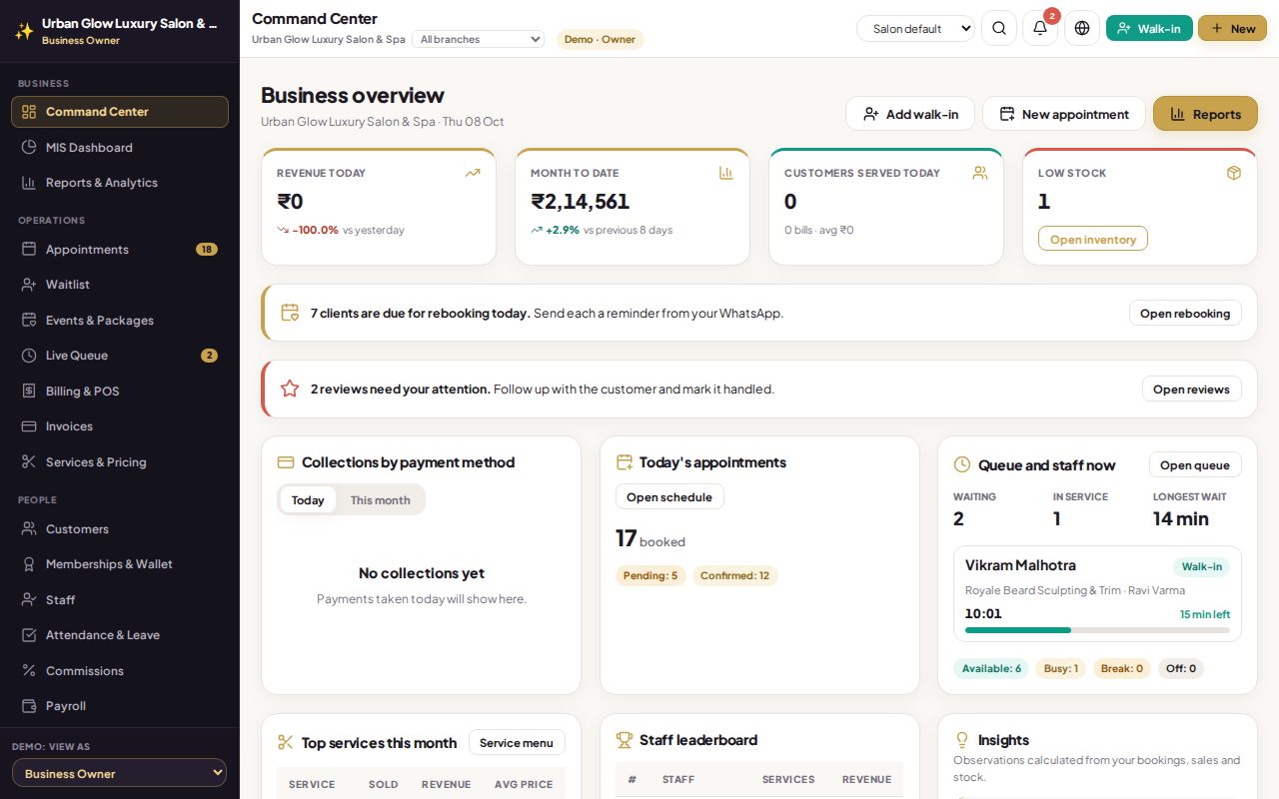Click the globe language icon
1279x799 pixels.
pyautogui.click(x=1082, y=28)
